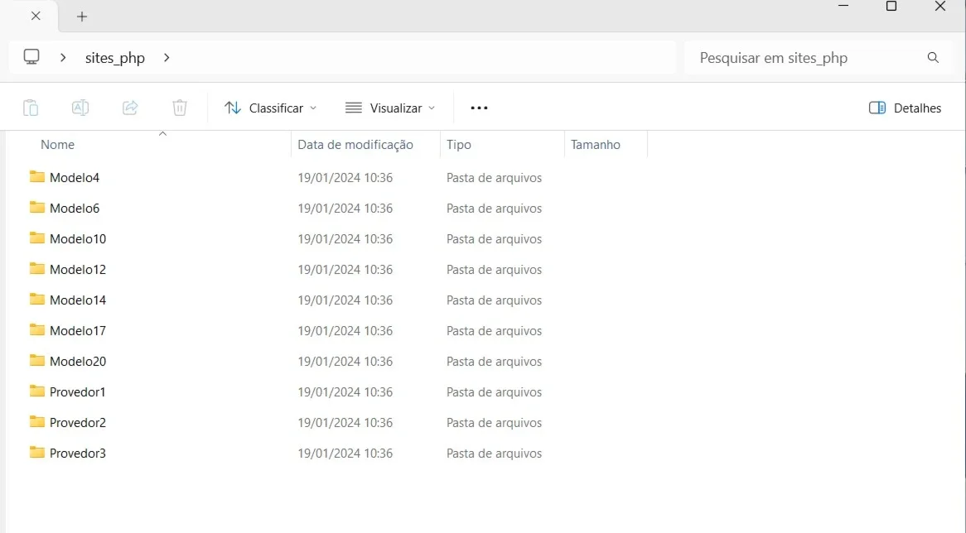Toggle the Detalhes pane
Screen dimensions: 966x533
click(x=905, y=108)
